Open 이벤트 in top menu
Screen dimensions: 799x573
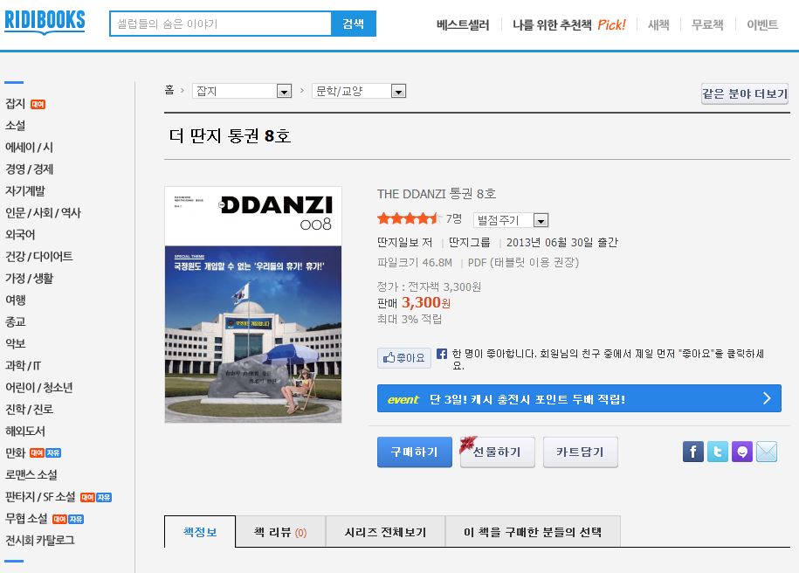tap(762, 24)
